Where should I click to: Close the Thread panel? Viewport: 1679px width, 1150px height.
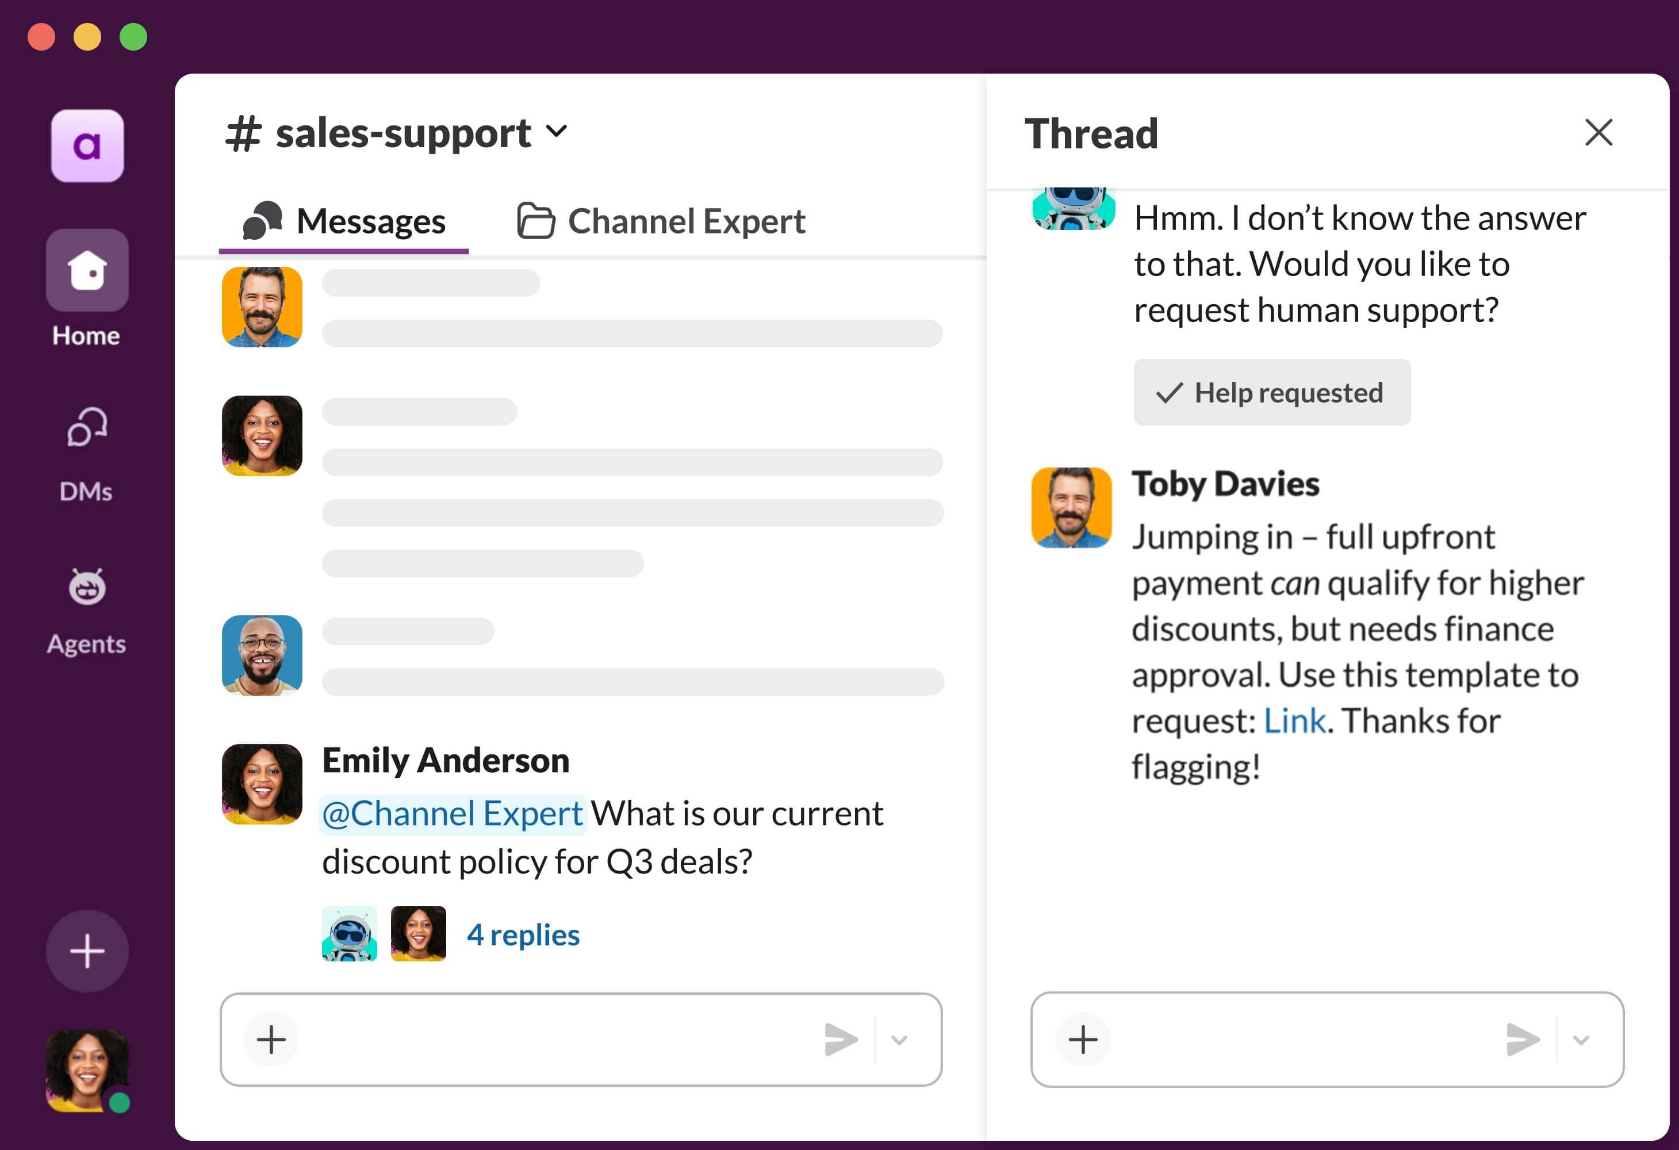tap(1598, 132)
